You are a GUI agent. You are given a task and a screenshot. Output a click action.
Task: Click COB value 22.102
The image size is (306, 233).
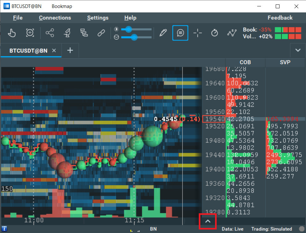coord(238,112)
